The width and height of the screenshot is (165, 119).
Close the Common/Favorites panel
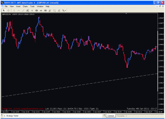coord(104,115)
